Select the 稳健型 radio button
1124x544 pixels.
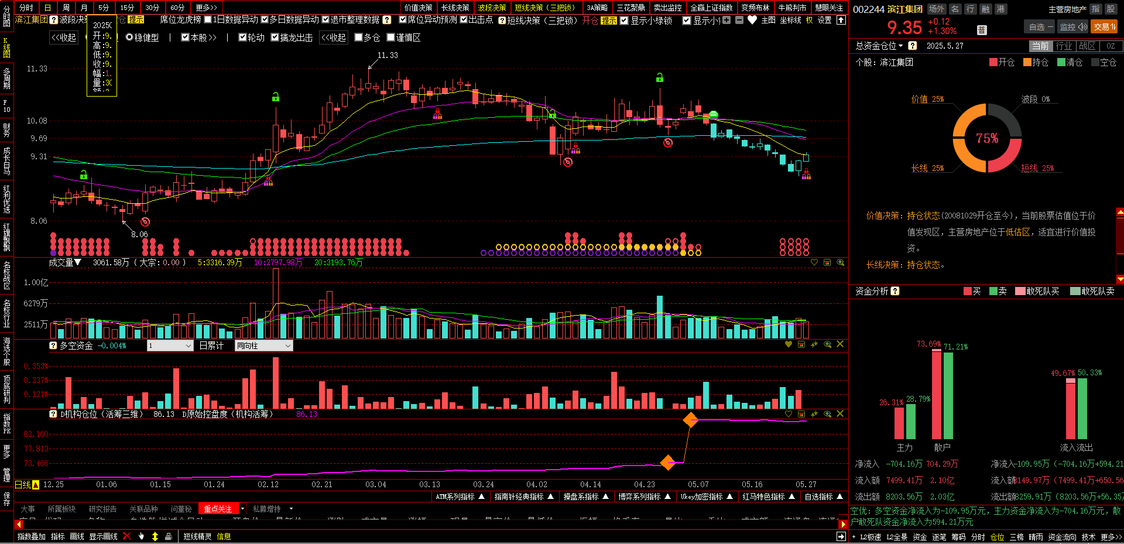[x=129, y=37]
